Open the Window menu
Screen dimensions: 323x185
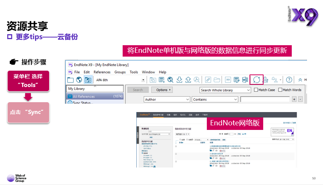point(148,72)
